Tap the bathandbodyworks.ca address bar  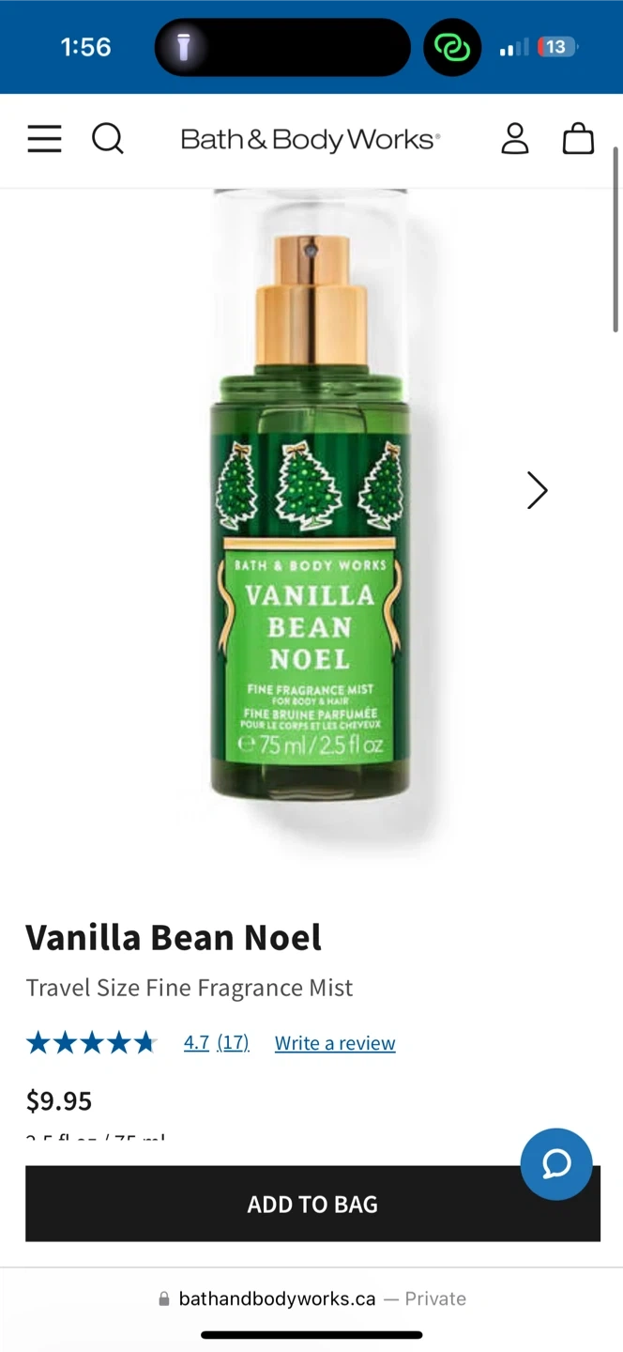click(311, 1298)
